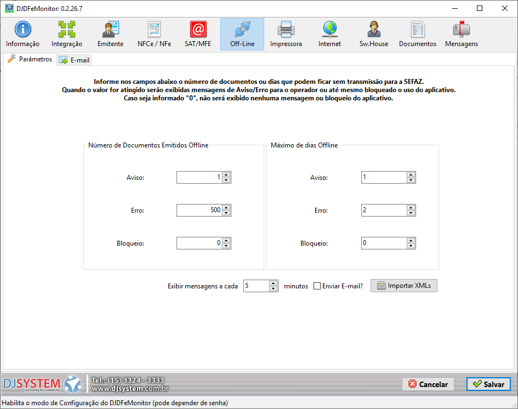Click the Tel.: (15) 3324 - 3333 text
This screenshot has height=409, width=518.
[128, 380]
